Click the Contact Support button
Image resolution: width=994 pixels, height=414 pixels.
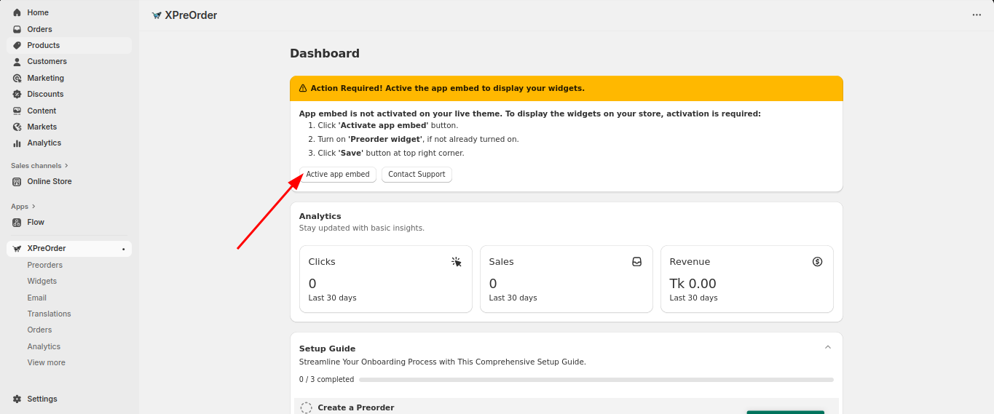[x=417, y=175]
